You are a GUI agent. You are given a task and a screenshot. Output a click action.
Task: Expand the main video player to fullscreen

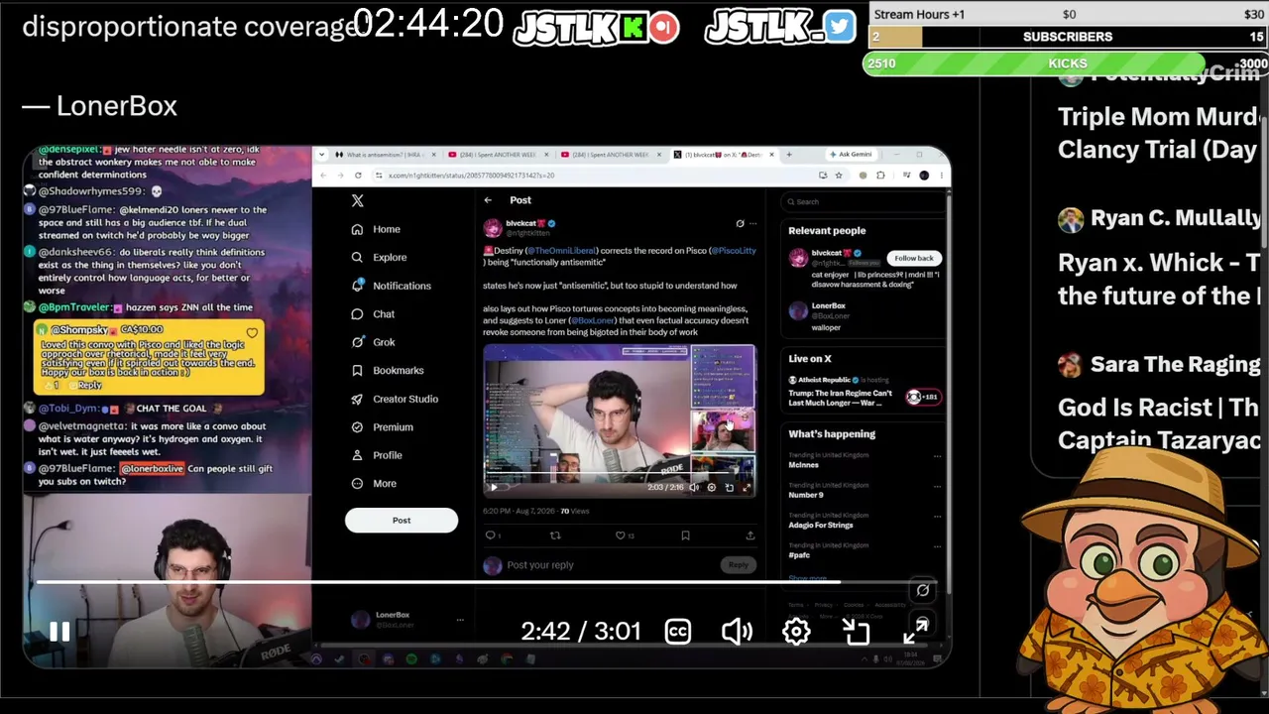pos(915,632)
